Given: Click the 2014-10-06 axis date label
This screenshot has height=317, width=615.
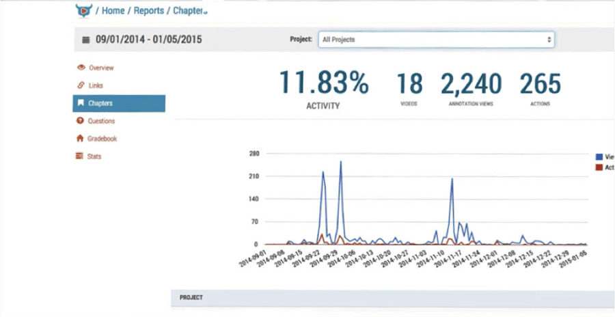Looking at the screenshot, I should tap(342, 258).
